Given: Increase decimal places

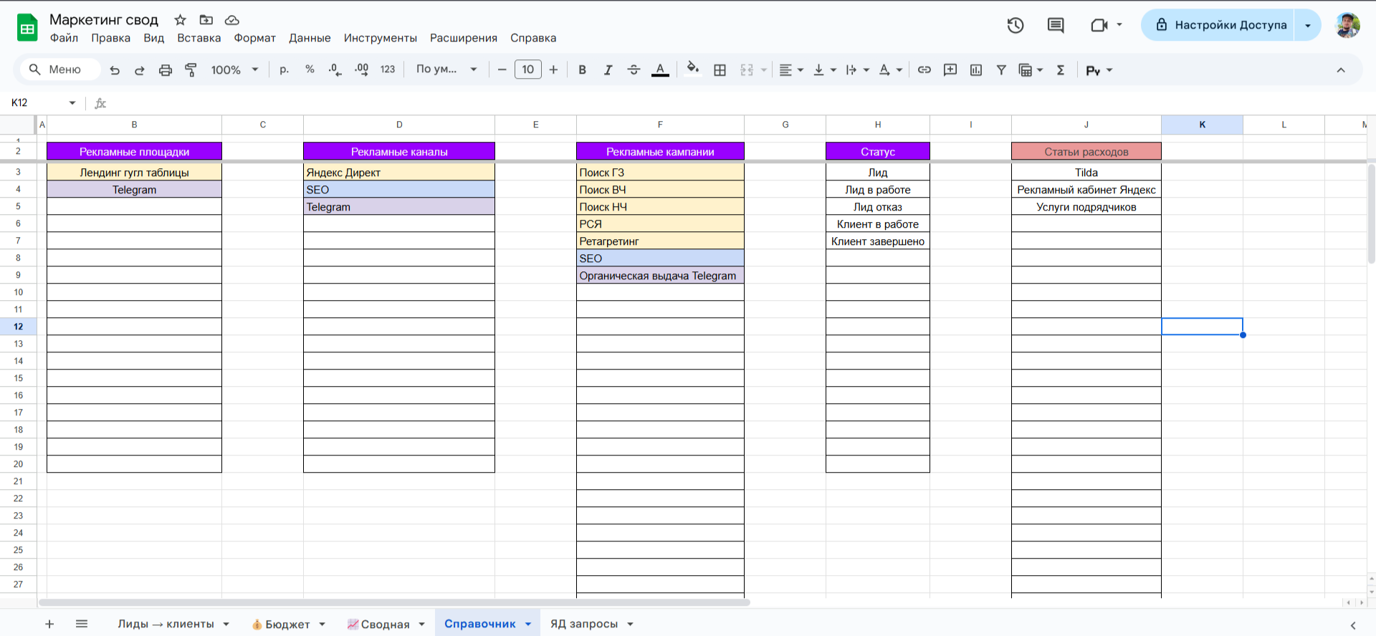Looking at the screenshot, I should click(x=361, y=70).
